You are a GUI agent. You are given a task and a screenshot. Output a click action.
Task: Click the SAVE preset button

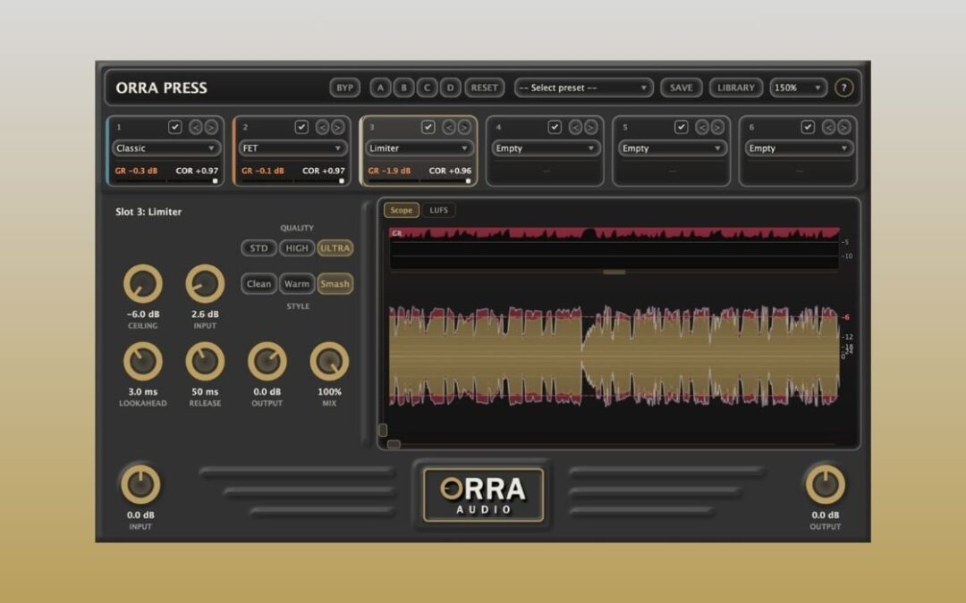click(681, 88)
